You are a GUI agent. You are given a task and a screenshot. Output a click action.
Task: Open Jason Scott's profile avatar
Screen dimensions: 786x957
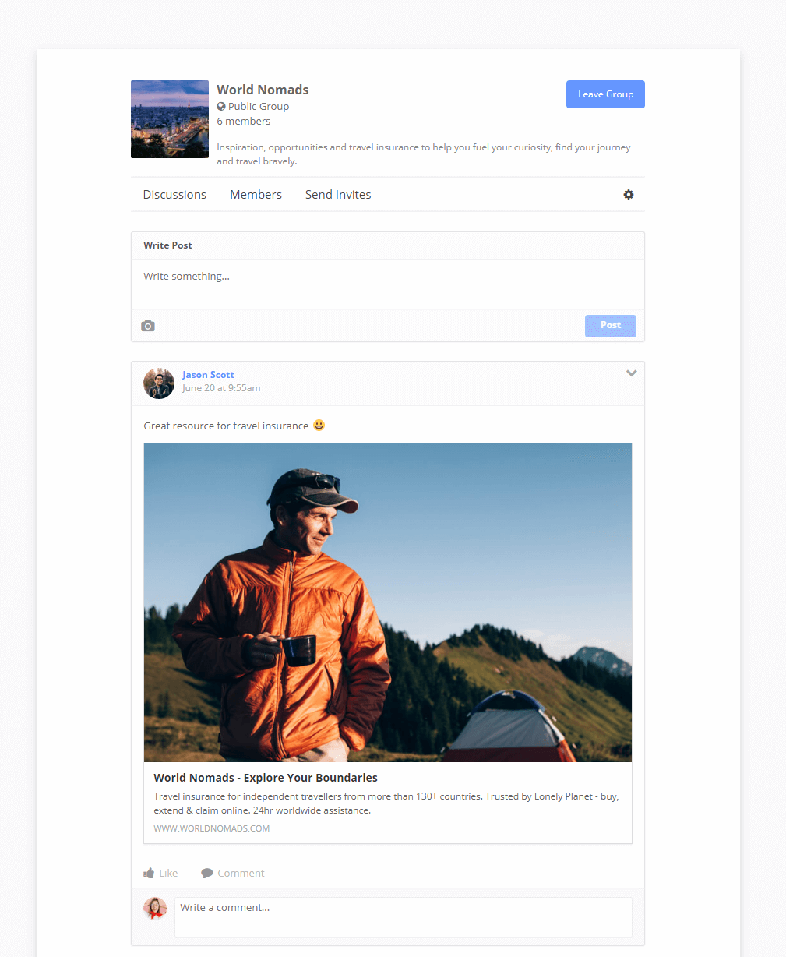159,383
